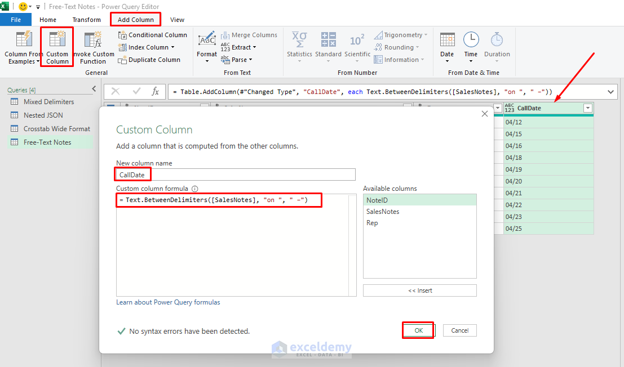Click the formula info icon
The image size is (624, 367).
point(194,189)
